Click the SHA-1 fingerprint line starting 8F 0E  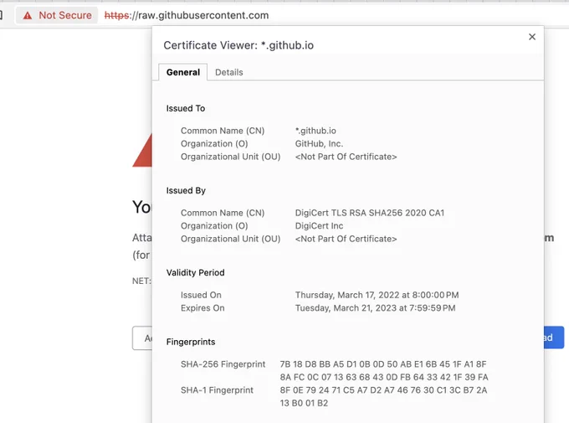pyautogui.click(x=383, y=390)
